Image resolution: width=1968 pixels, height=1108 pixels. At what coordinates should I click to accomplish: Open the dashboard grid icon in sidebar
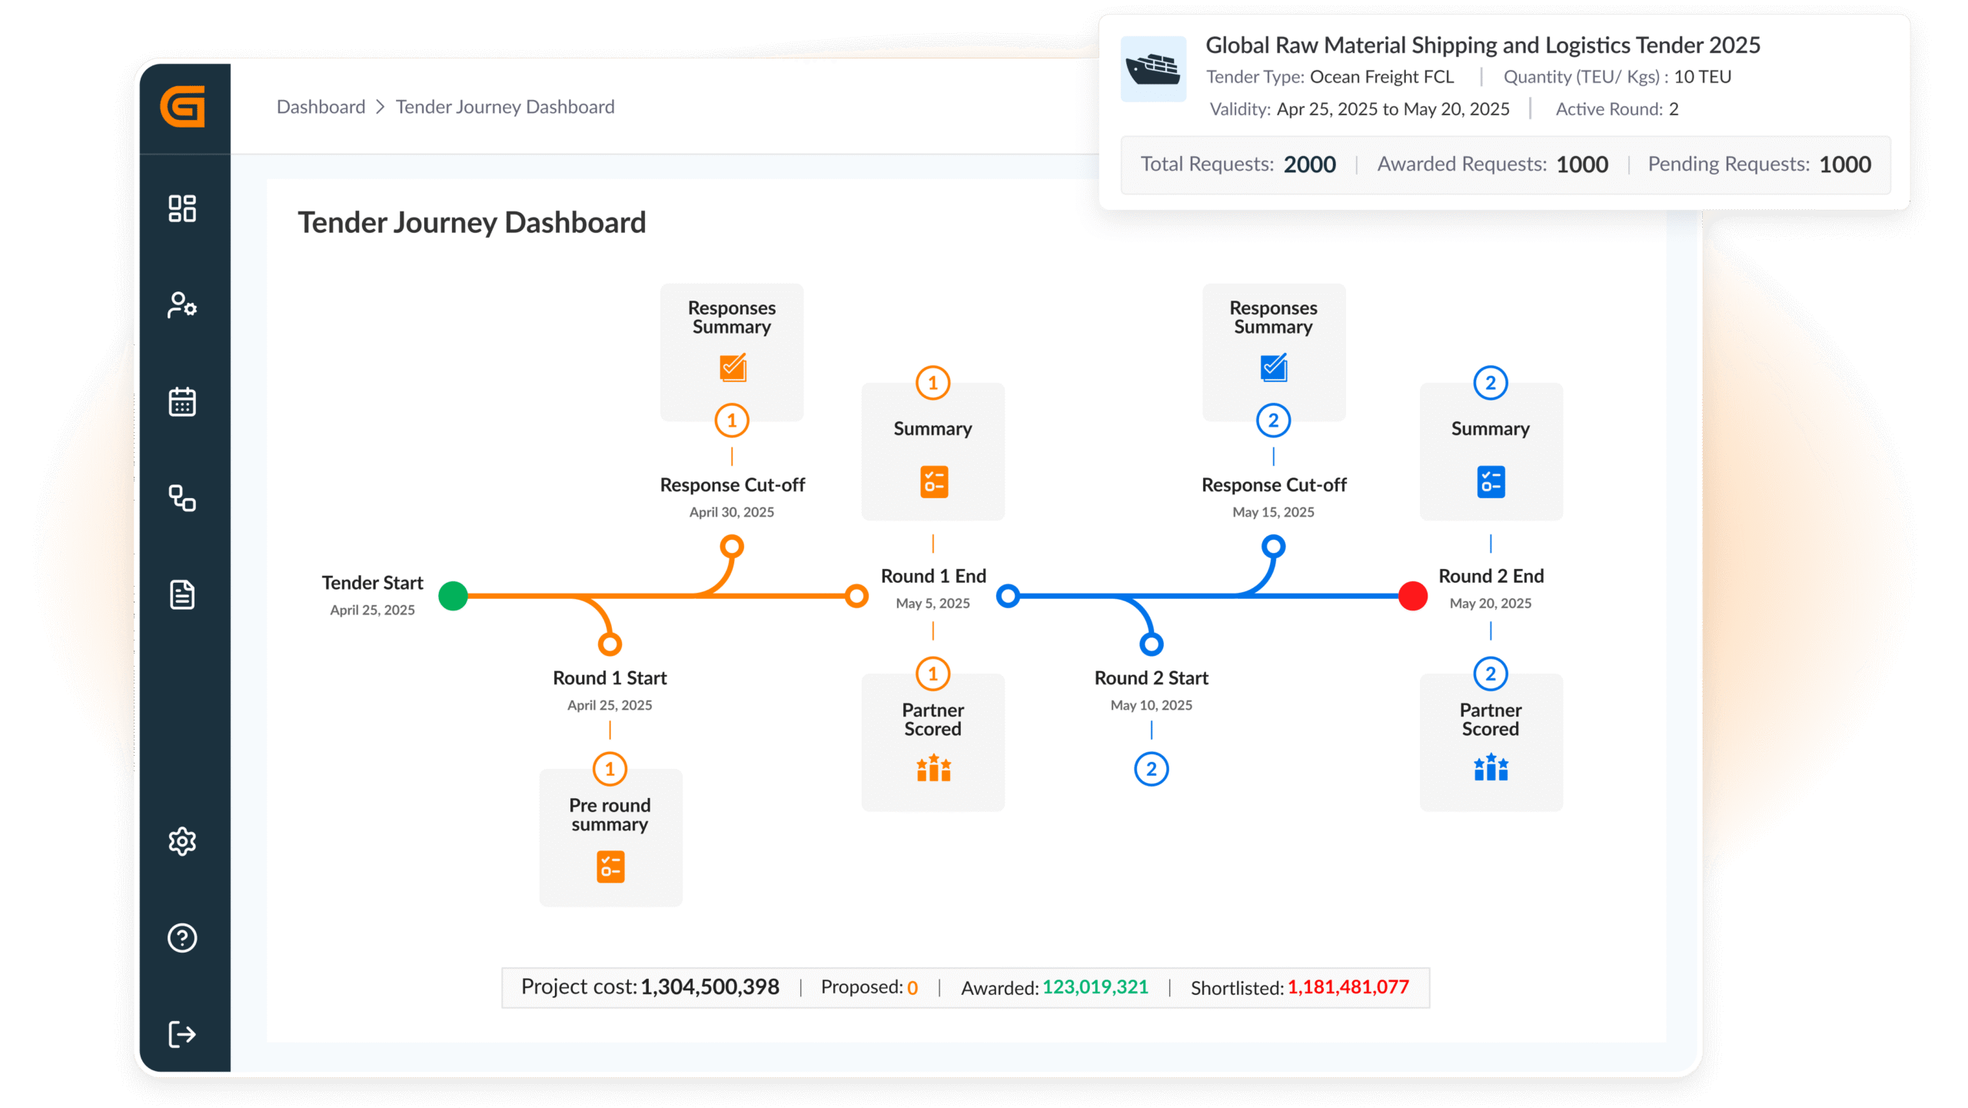(x=182, y=208)
